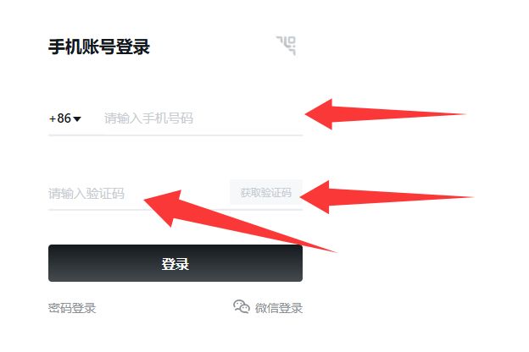
Task: Click the 获取验证码 button
Action: click(266, 192)
